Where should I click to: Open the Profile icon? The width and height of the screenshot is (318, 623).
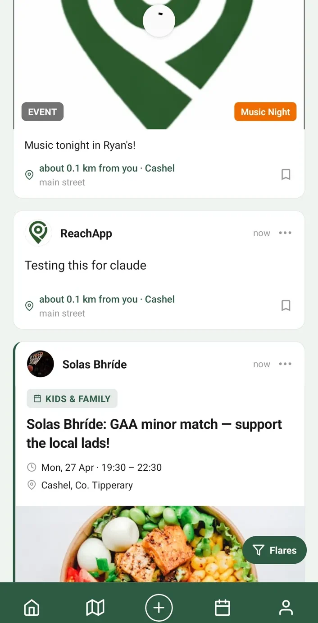pos(286,607)
